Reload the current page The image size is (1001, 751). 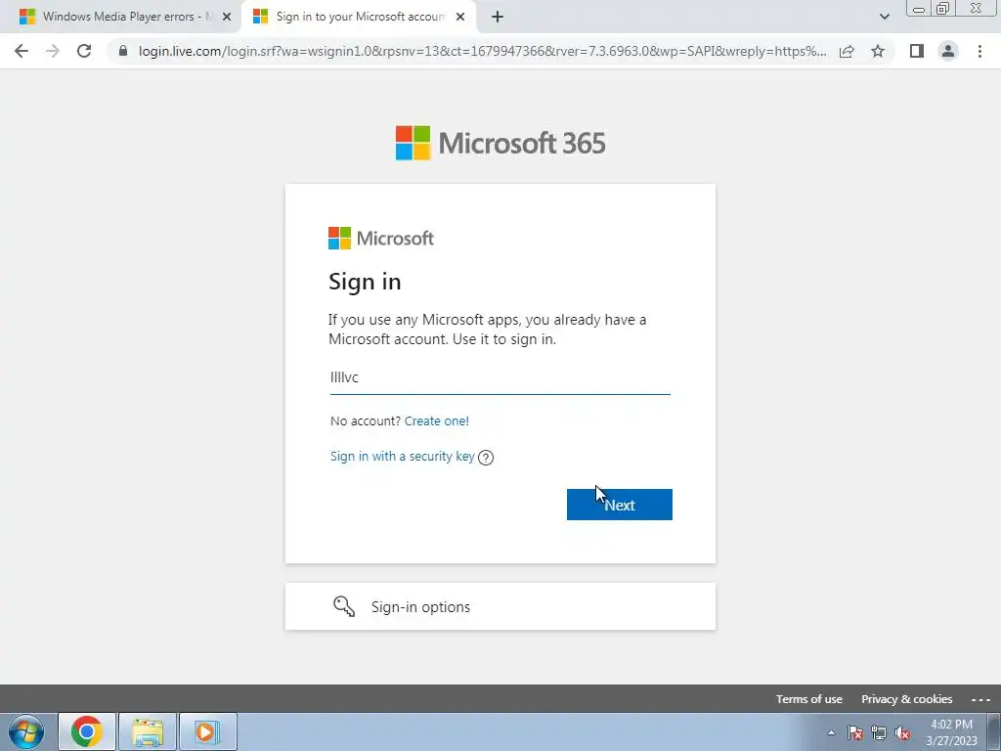(84, 51)
